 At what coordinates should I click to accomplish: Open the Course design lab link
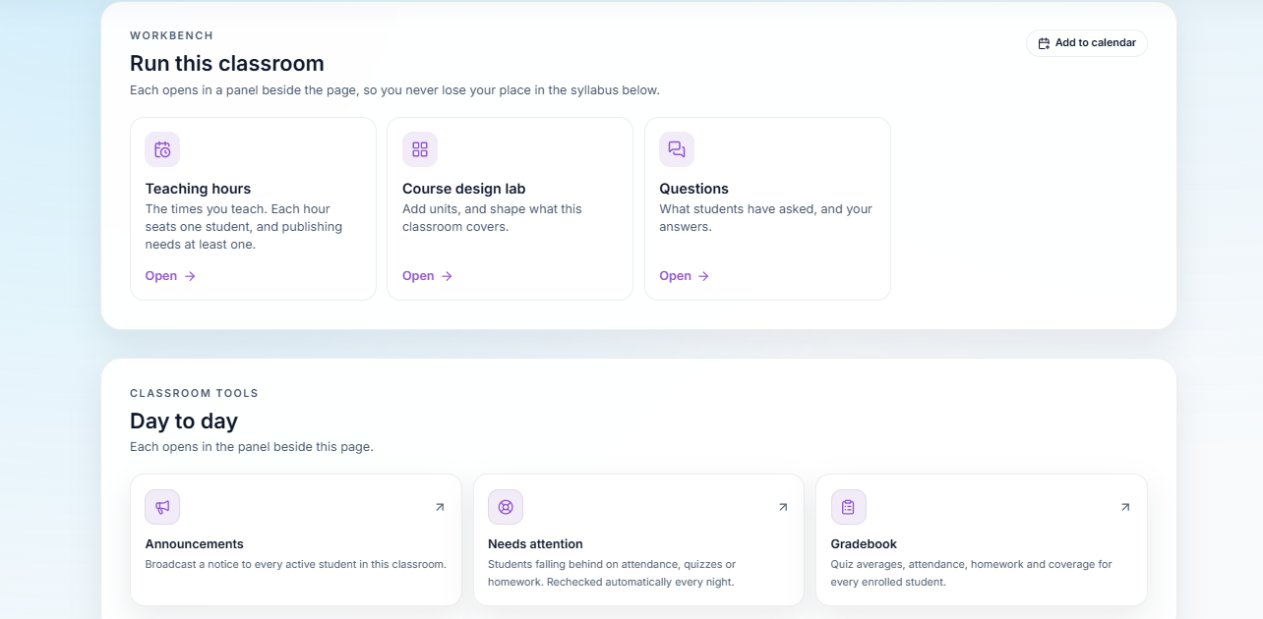click(x=428, y=276)
